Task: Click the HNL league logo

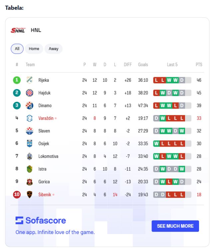Action: [18, 30]
